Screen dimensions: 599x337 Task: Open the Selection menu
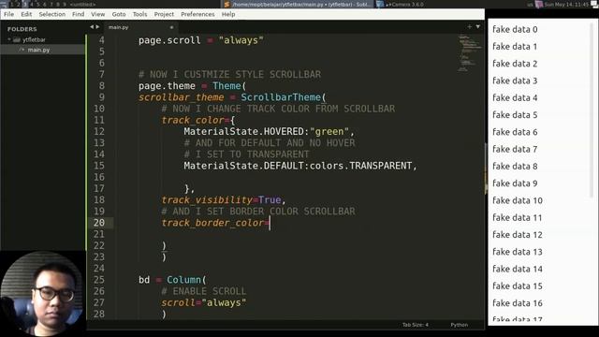tap(52, 14)
